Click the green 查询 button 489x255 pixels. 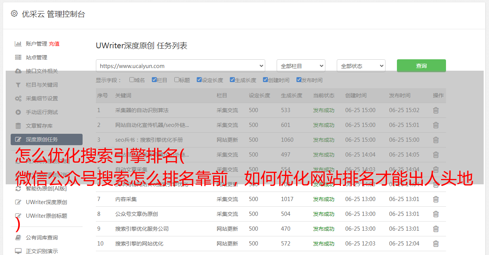point(421,66)
